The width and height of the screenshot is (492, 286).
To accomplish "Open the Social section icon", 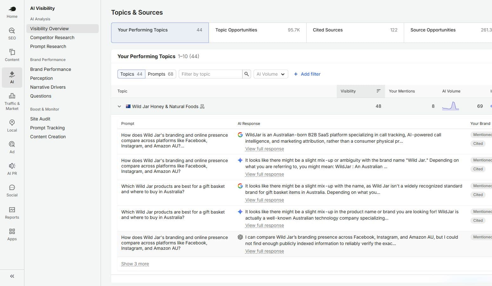I will [12, 187].
